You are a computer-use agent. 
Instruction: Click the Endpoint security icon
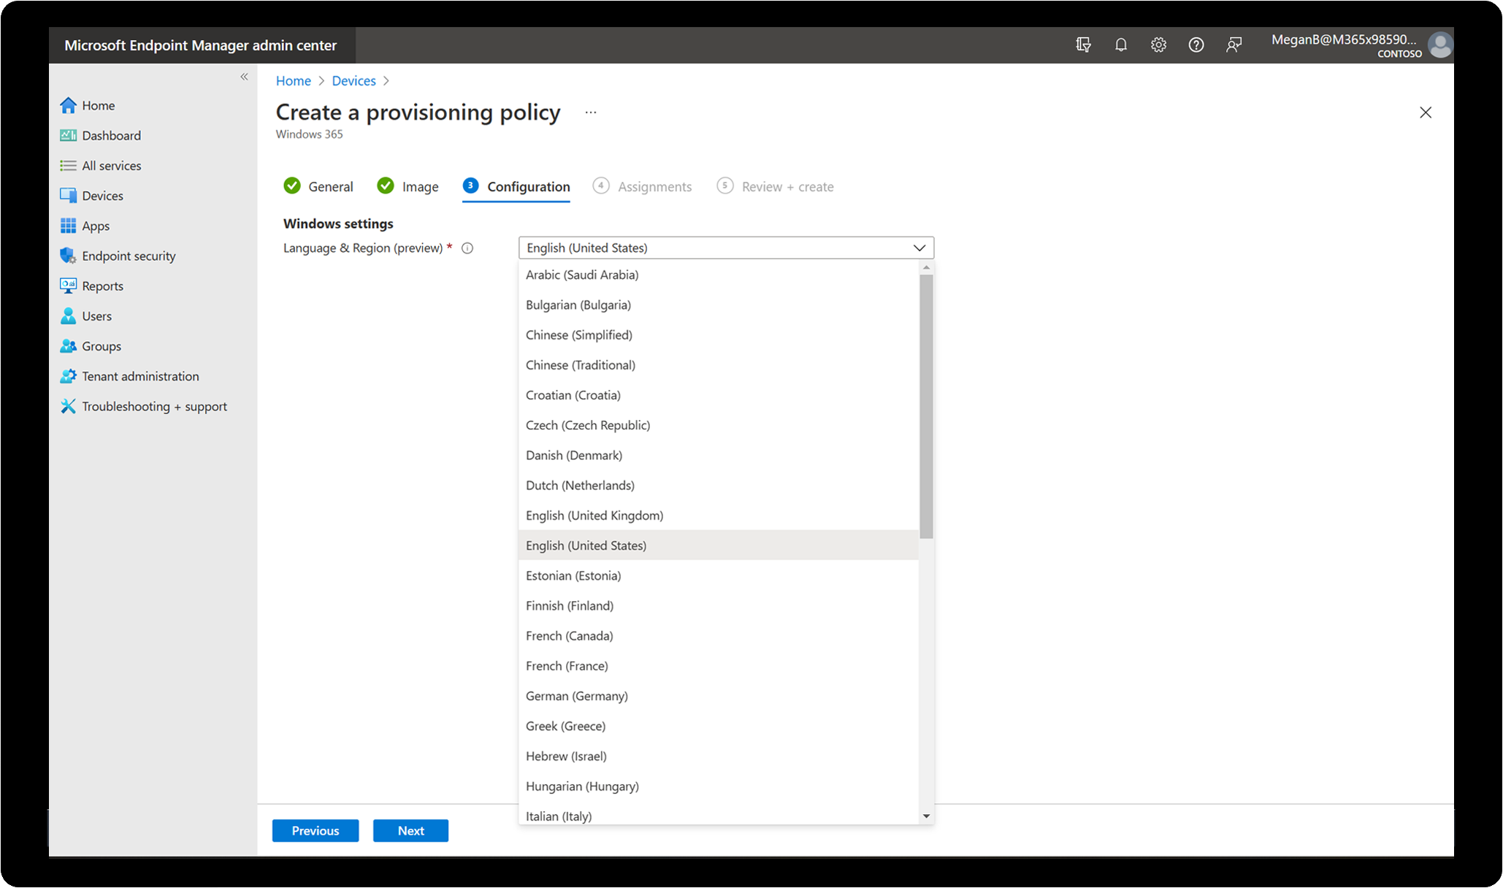(x=70, y=256)
